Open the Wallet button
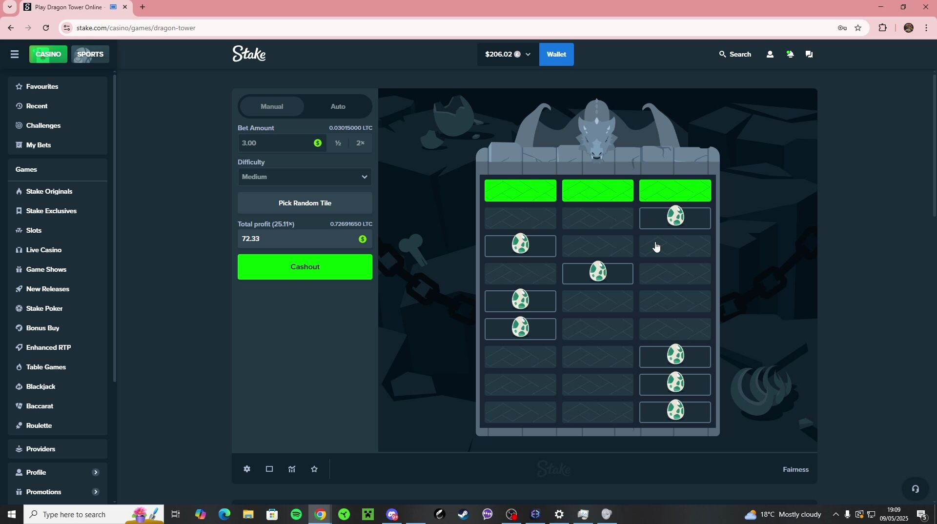This screenshot has height=524, width=937. click(x=556, y=54)
